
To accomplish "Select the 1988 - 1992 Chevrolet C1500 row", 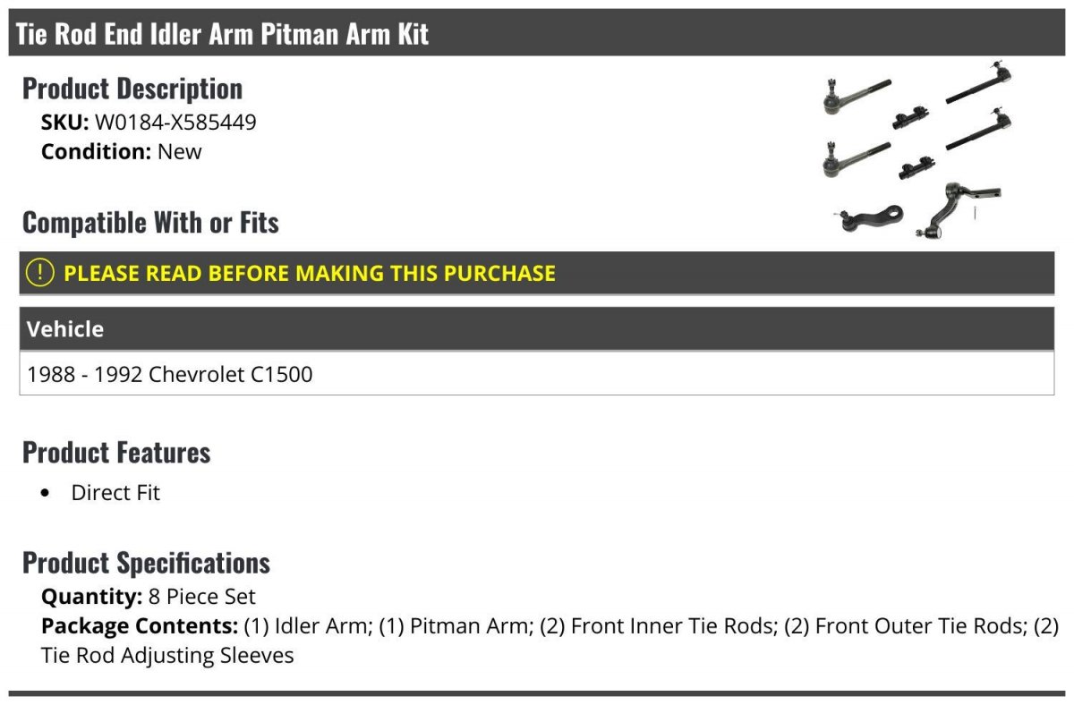I will (x=537, y=373).
